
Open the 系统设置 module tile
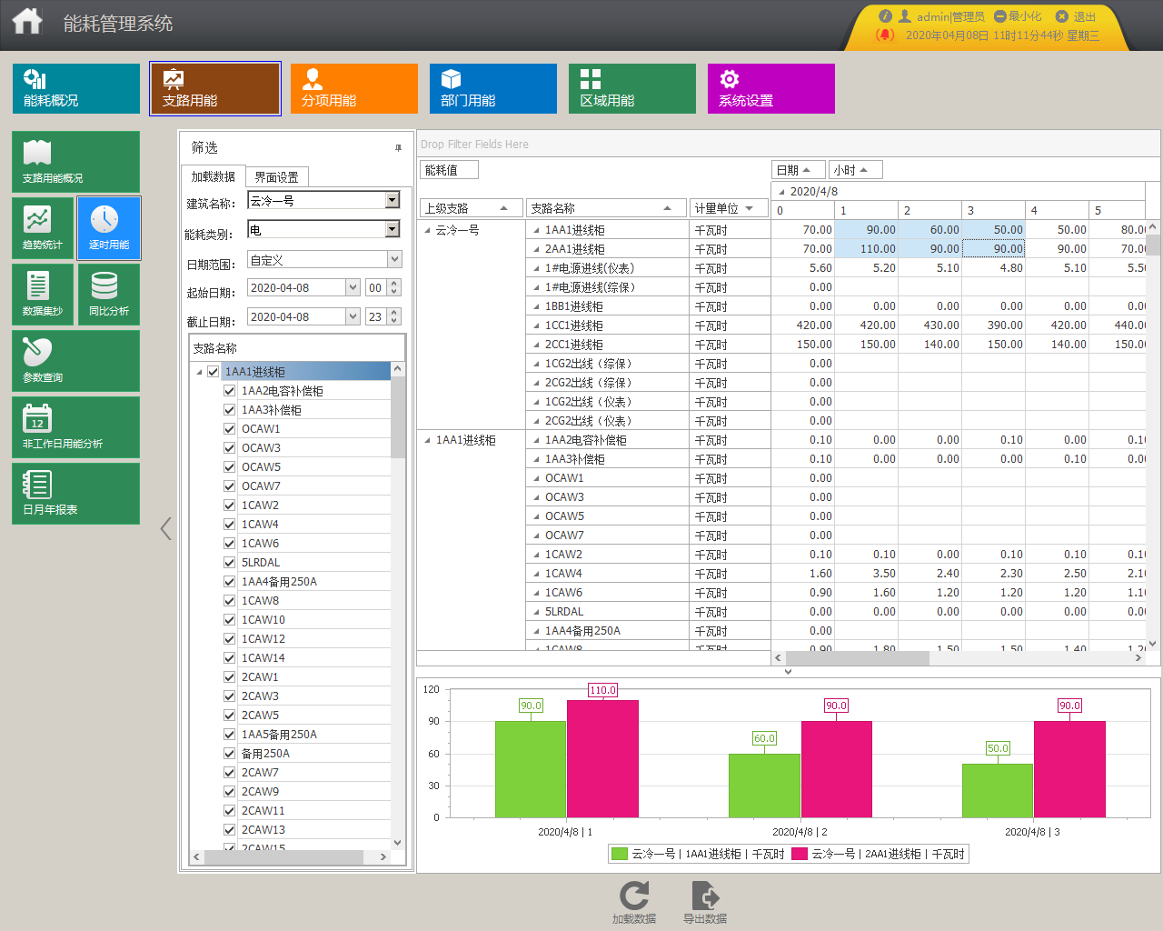point(771,88)
